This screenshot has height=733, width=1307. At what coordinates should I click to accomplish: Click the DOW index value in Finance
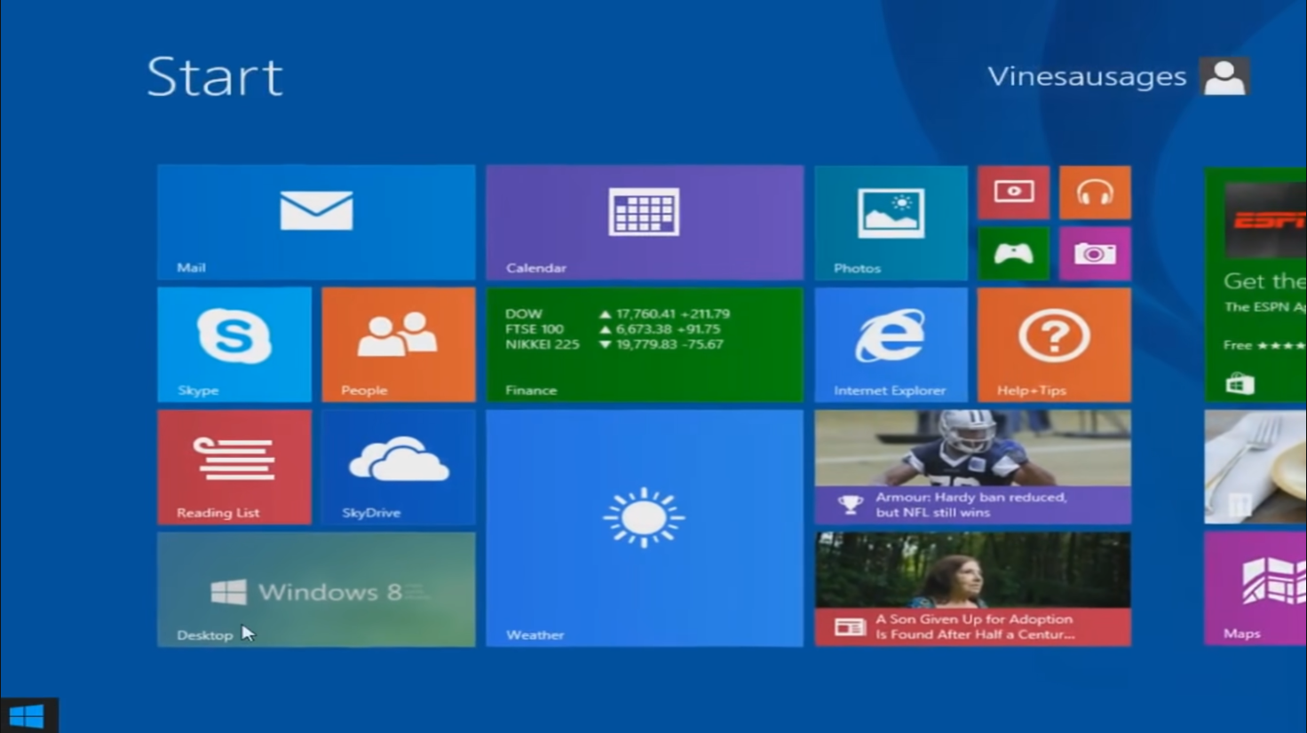(672, 314)
